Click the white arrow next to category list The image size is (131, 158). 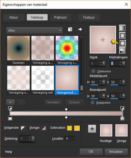(x=80, y=29)
